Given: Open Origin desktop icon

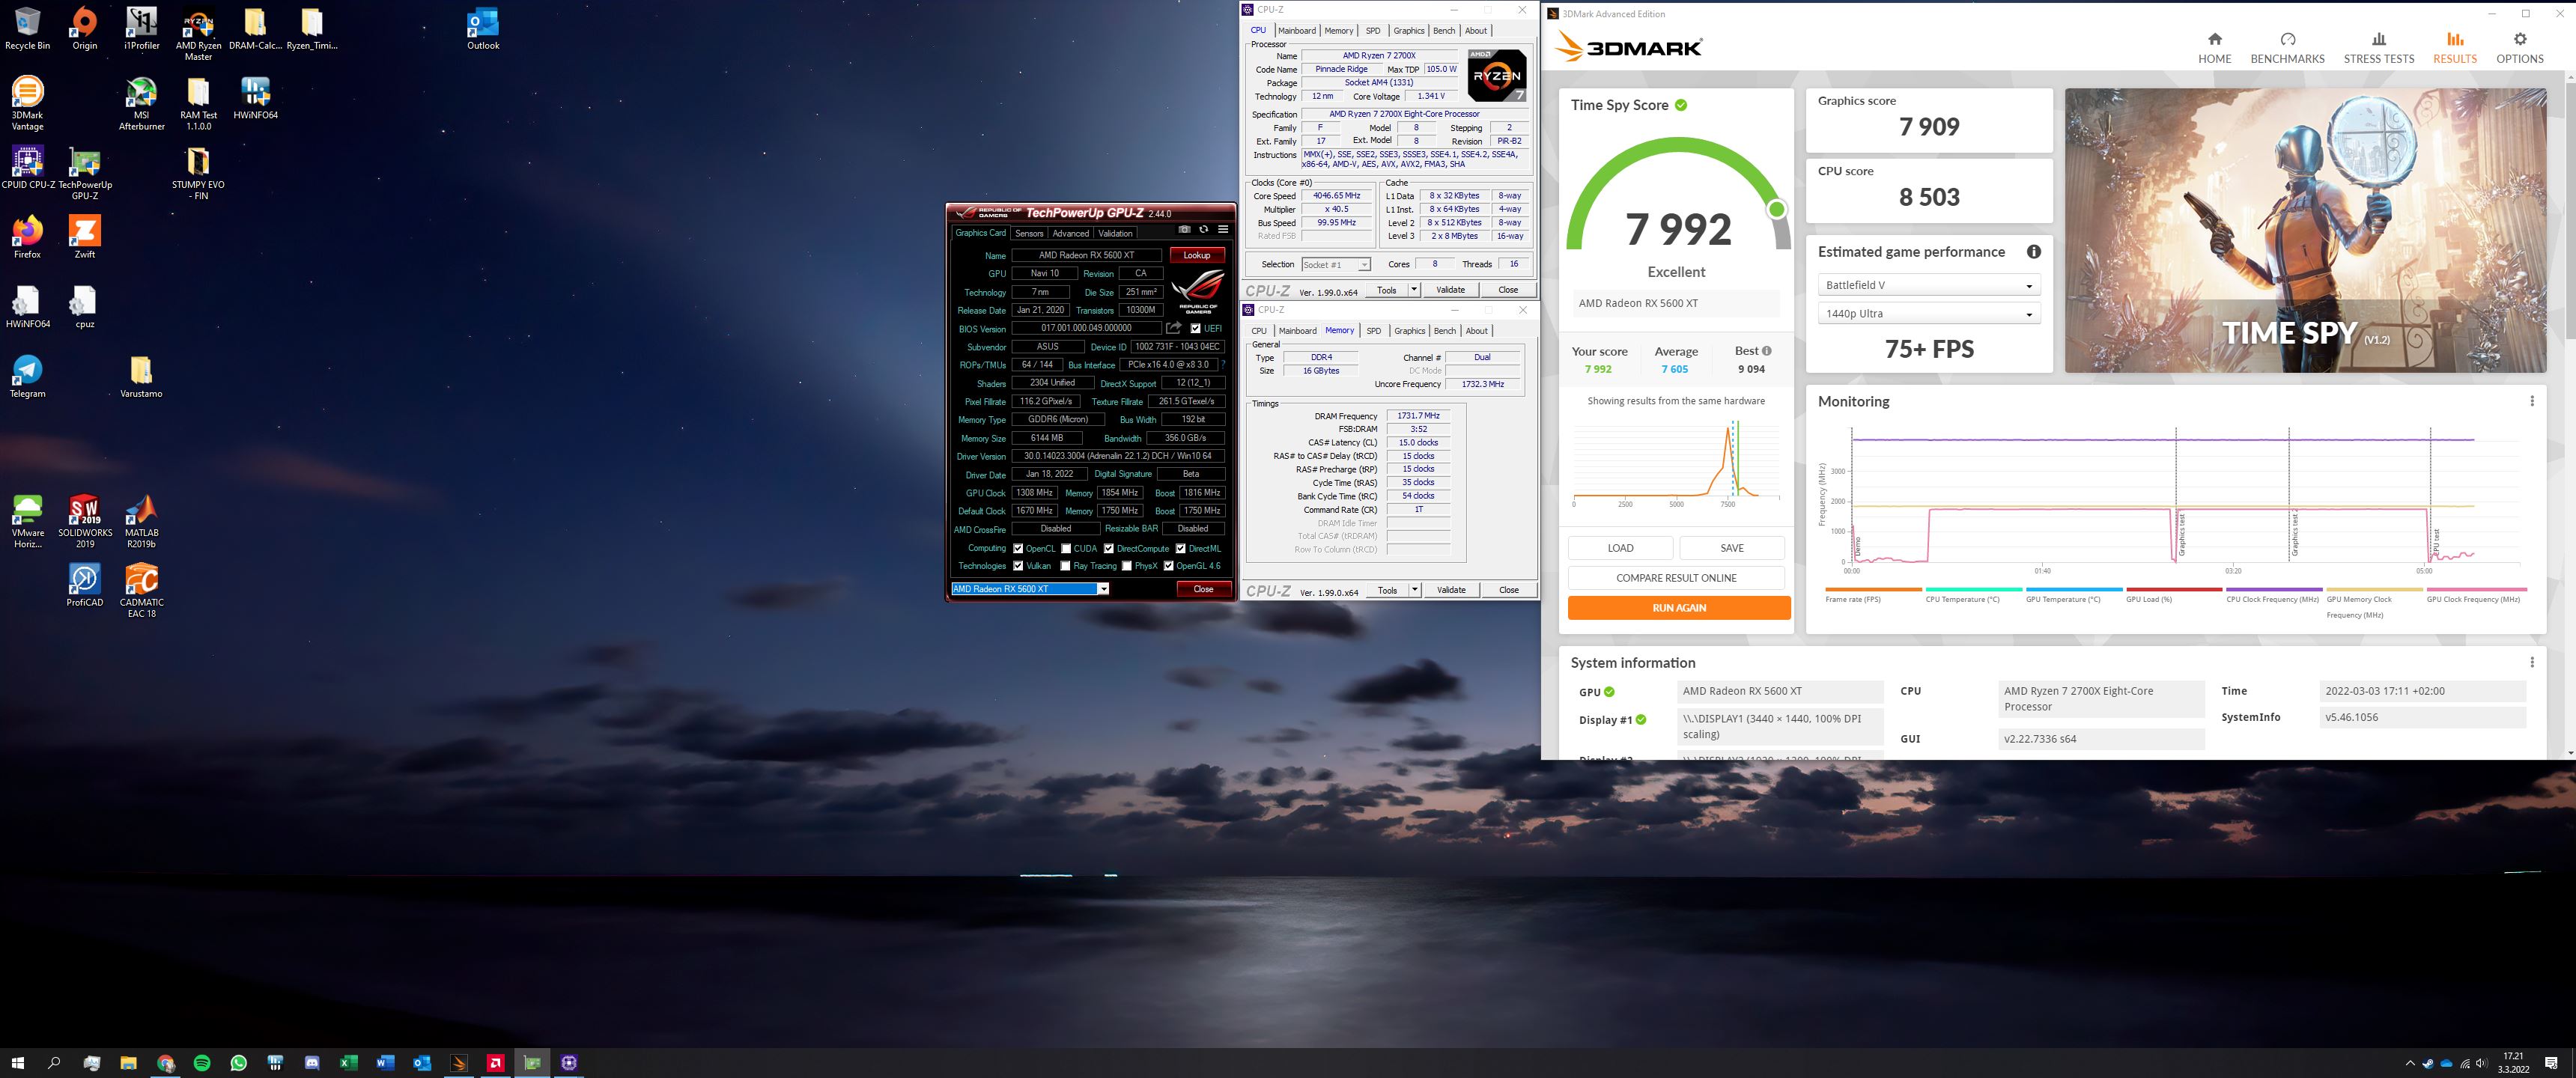Looking at the screenshot, I should (x=85, y=29).
